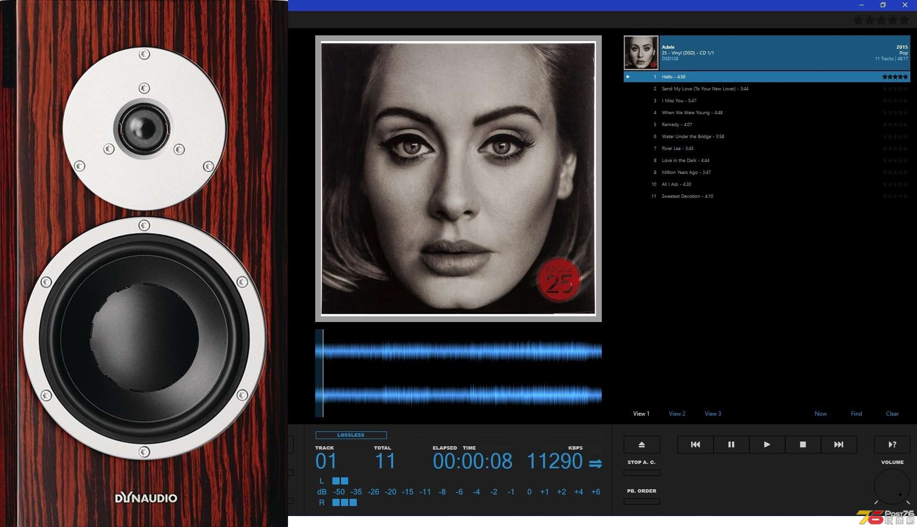This screenshot has width=917, height=527.
Task: Click the play button in transport controls
Action: (x=767, y=444)
